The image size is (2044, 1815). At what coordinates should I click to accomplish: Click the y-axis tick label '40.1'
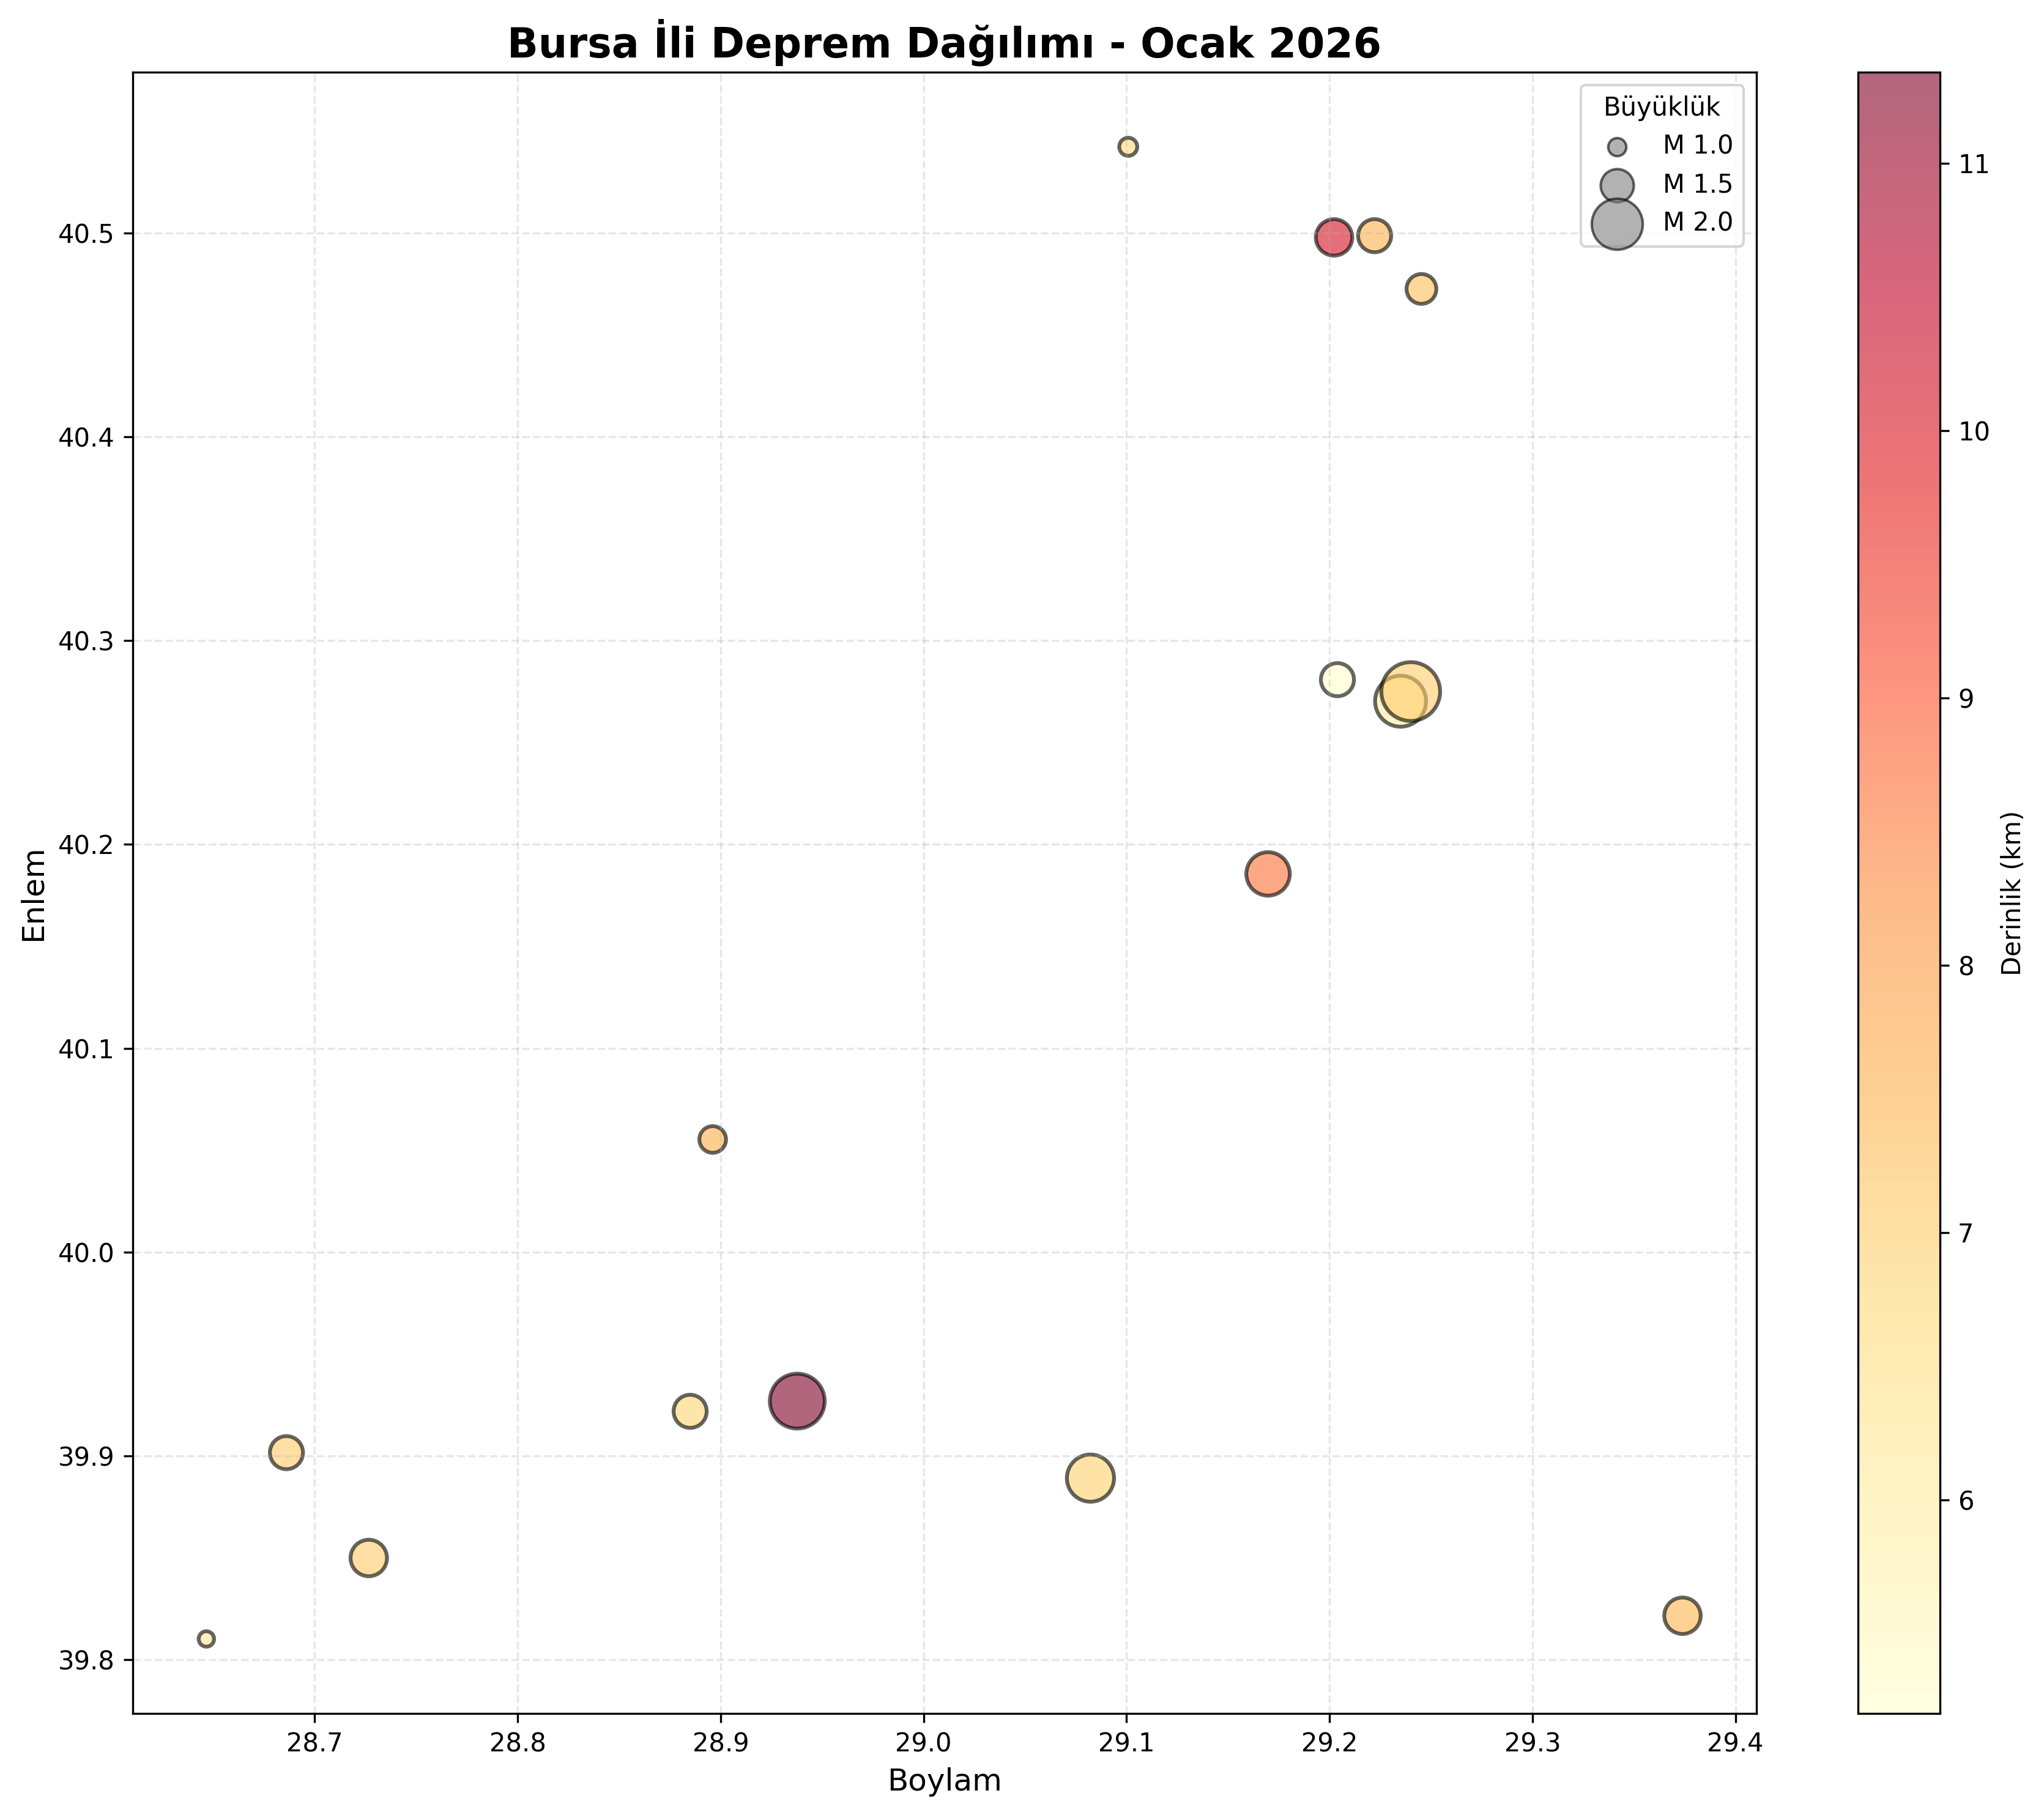coord(86,1050)
